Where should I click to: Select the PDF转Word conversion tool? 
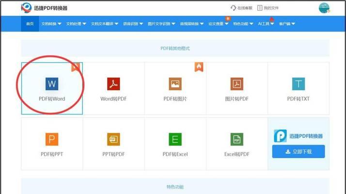(52, 88)
